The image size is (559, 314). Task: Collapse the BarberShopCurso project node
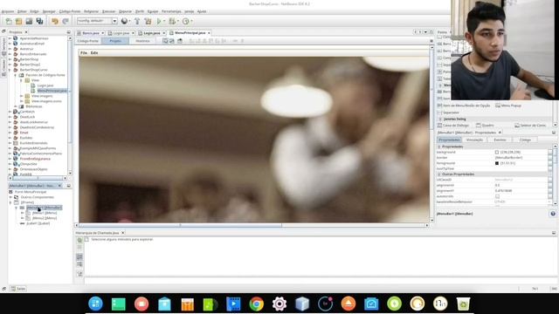10,70
